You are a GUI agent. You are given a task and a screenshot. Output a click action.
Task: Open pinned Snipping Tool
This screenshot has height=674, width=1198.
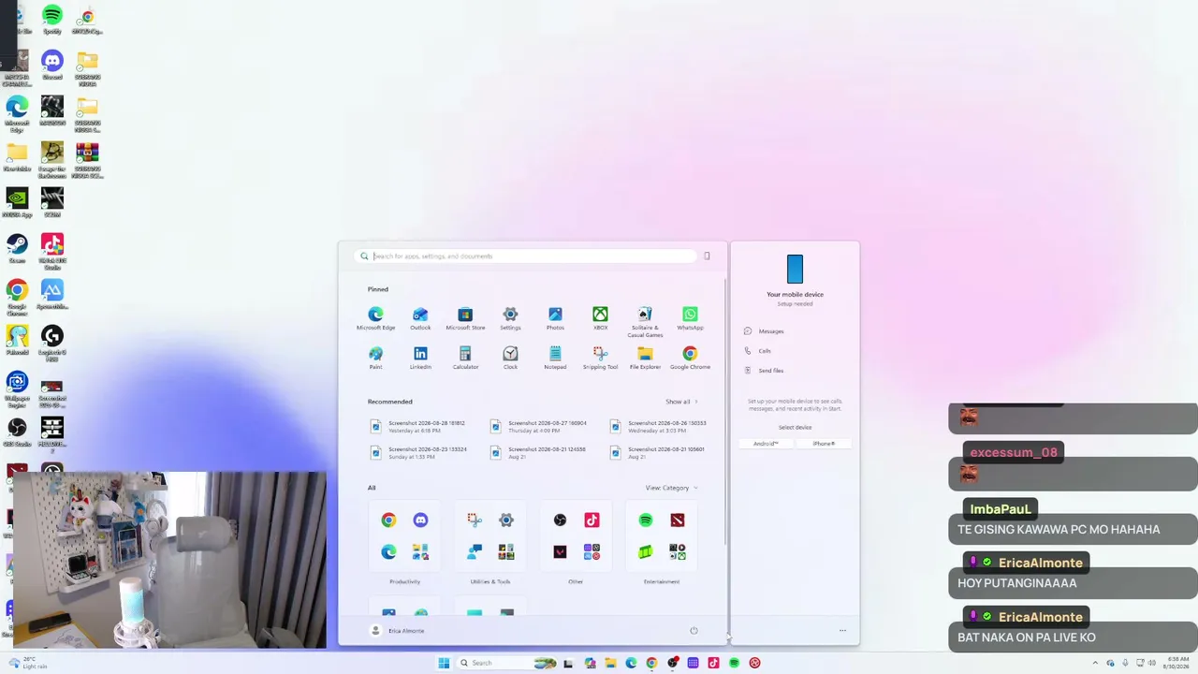(x=600, y=358)
